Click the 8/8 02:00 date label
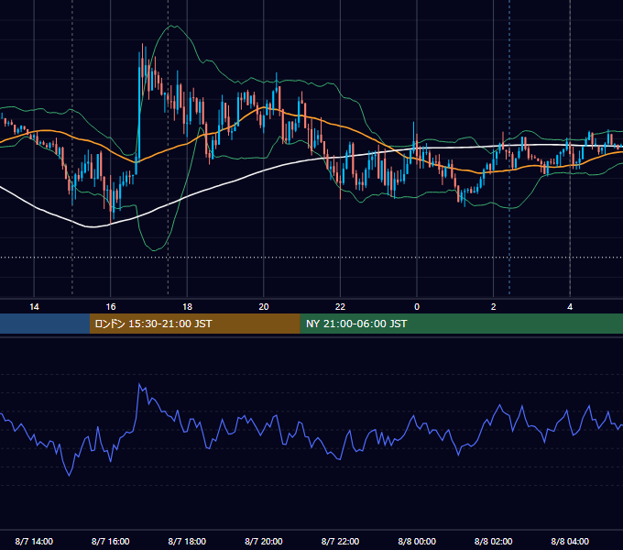Viewport: 623px width, 550px height. point(494,541)
